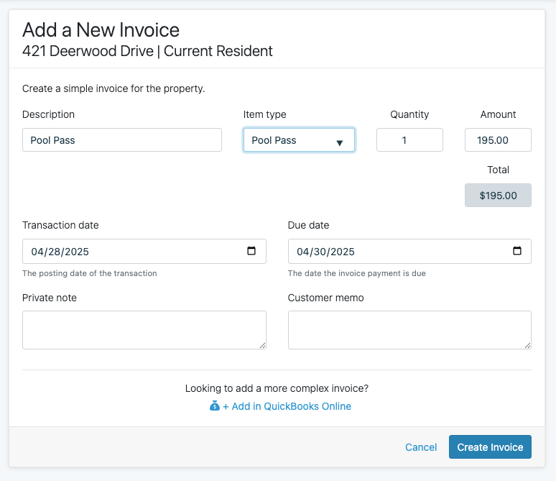The image size is (556, 481).
Task: Focus the Description field containing Pool Pass
Action: tap(122, 140)
